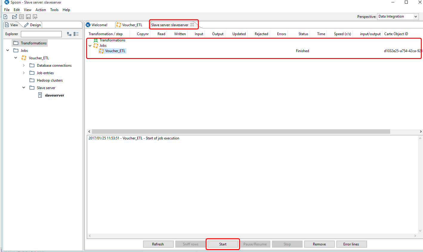Click the Save toolbar icon
The width and height of the screenshot is (423, 252).
click(x=28, y=17)
